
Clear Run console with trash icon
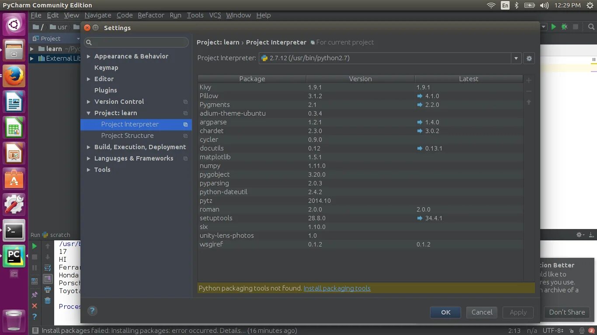coord(48,301)
